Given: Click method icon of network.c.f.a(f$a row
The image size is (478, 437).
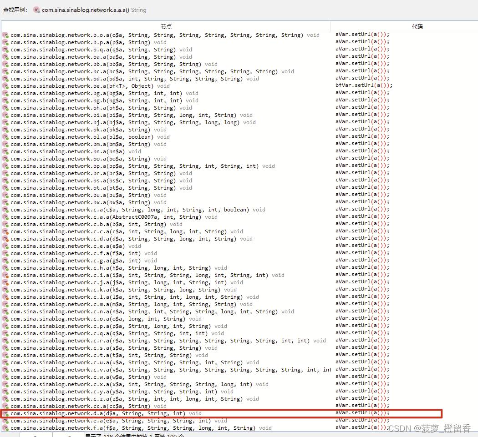Looking at the screenshot, I should (x=5, y=253).
